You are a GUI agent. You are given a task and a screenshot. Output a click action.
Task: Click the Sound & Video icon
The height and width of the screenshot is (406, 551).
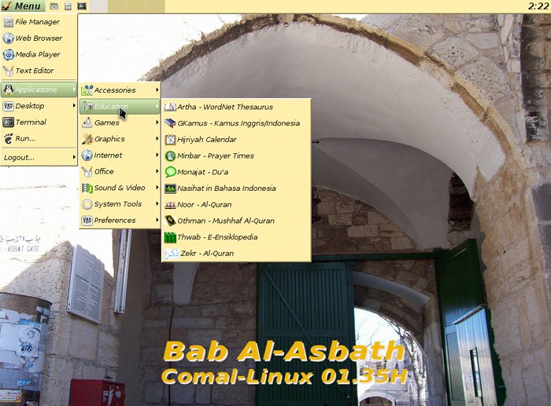click(87, 188)
